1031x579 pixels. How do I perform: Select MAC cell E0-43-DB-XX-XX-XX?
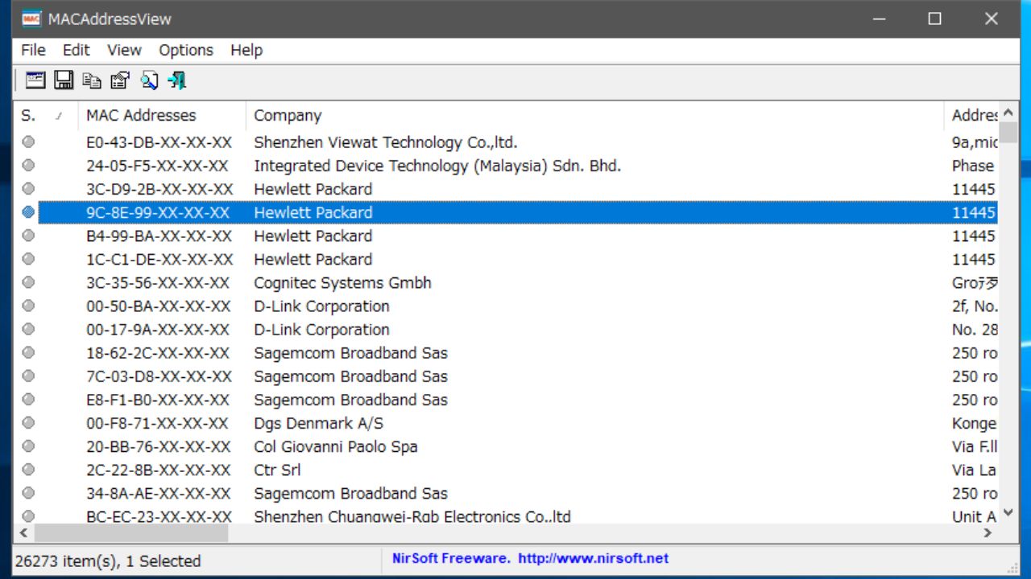[159, 142]
